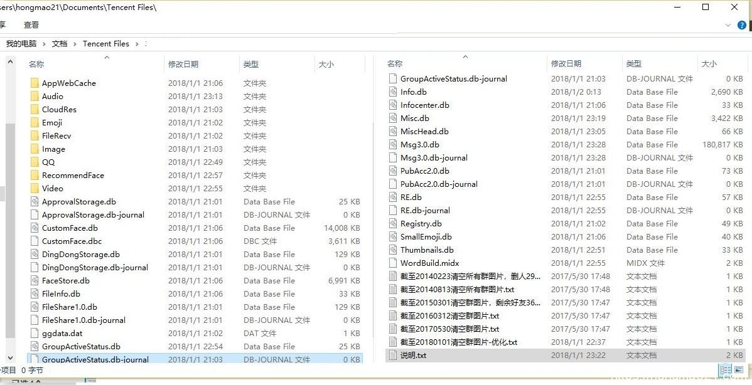The image size is (752, 385).
Task: Expand the ribbon with the chevron arrow
Action: [x=728, y=25]
